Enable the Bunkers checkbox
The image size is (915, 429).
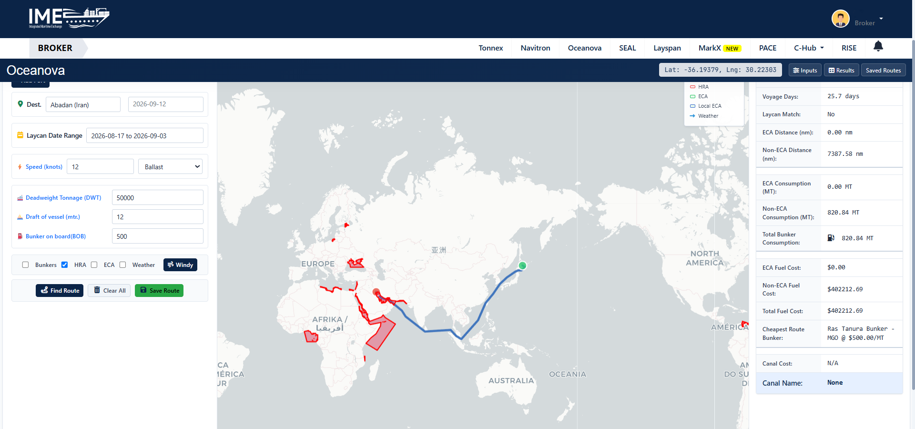(26, 265)
